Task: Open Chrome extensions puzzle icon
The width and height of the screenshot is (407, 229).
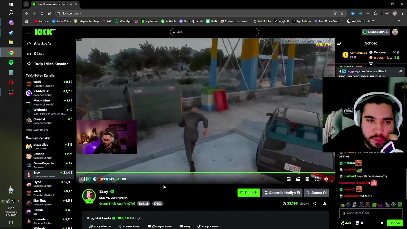Action: 376,13
